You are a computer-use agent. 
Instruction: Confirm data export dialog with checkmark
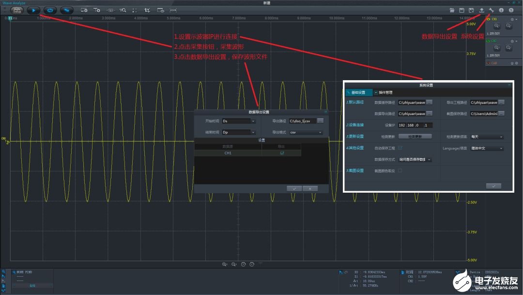click(x=294, y=189)
